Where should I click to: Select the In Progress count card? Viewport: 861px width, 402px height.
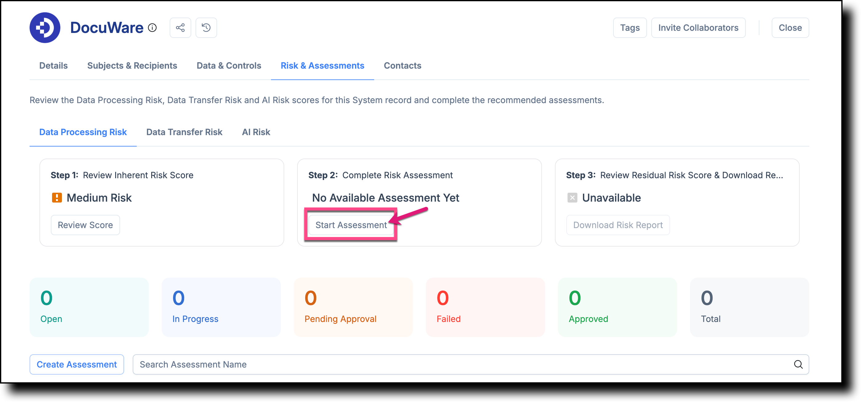pos(221,307)
